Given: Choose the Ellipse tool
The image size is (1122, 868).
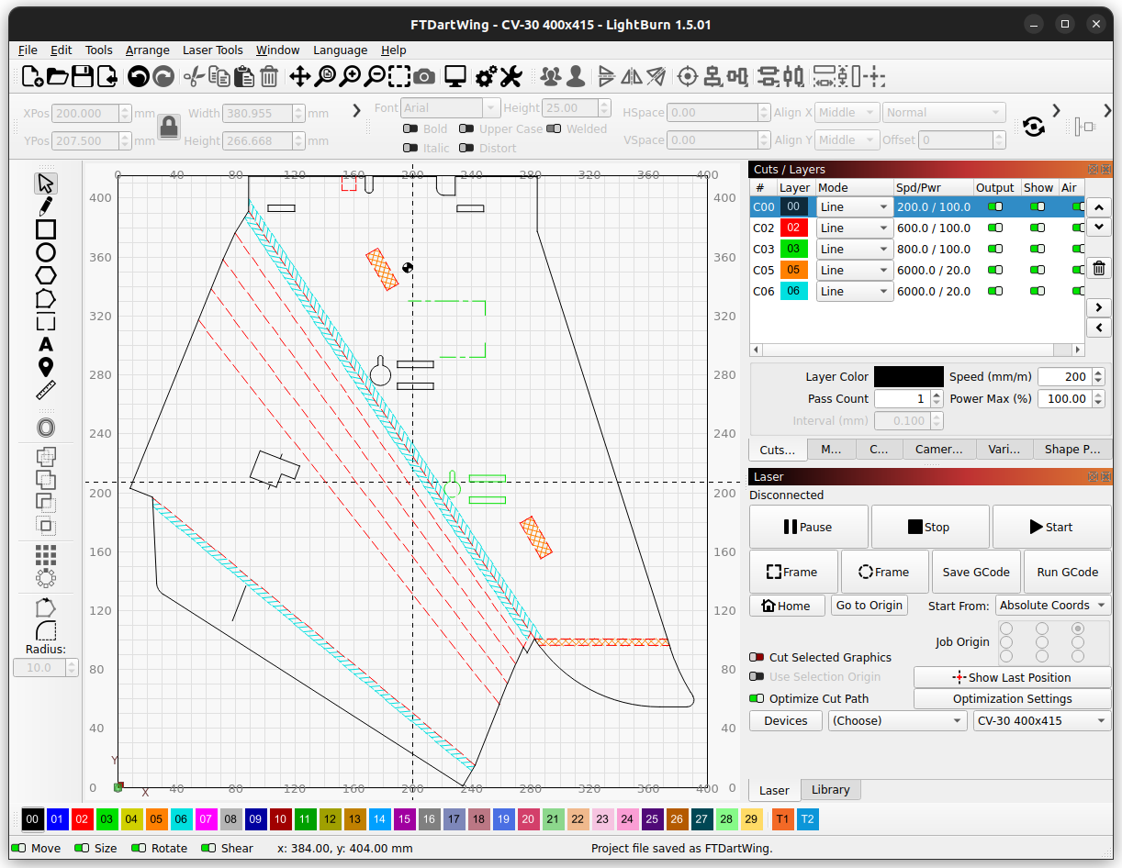Looking at the screenshot, I should (45, 251).
